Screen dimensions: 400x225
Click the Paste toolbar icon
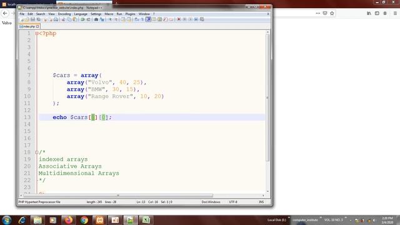[75, 19]
